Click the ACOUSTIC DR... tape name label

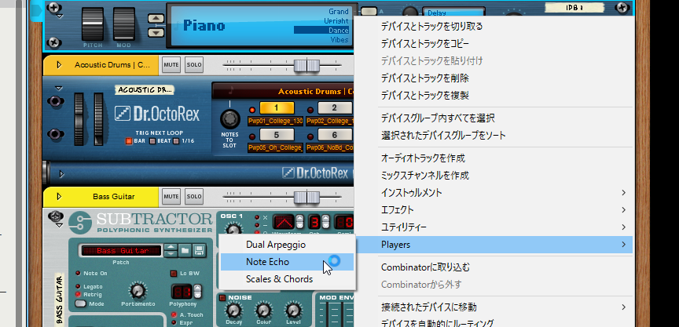[x=144, y=90]
